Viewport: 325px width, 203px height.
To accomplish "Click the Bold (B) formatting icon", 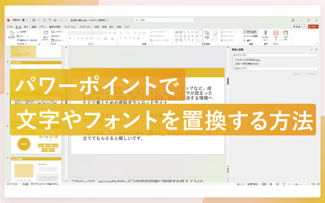I will coord(70,38).
